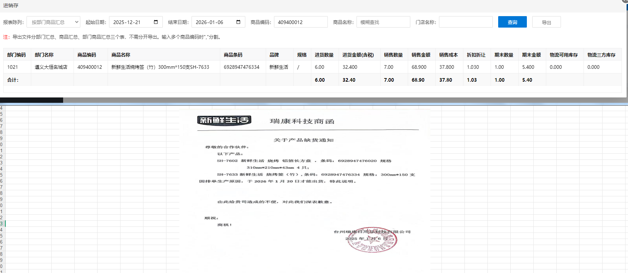Click the 结束日期 date value 2026-01-06
Screen dimensions: 628x273
pyautogui.click(x=209, y=22)
